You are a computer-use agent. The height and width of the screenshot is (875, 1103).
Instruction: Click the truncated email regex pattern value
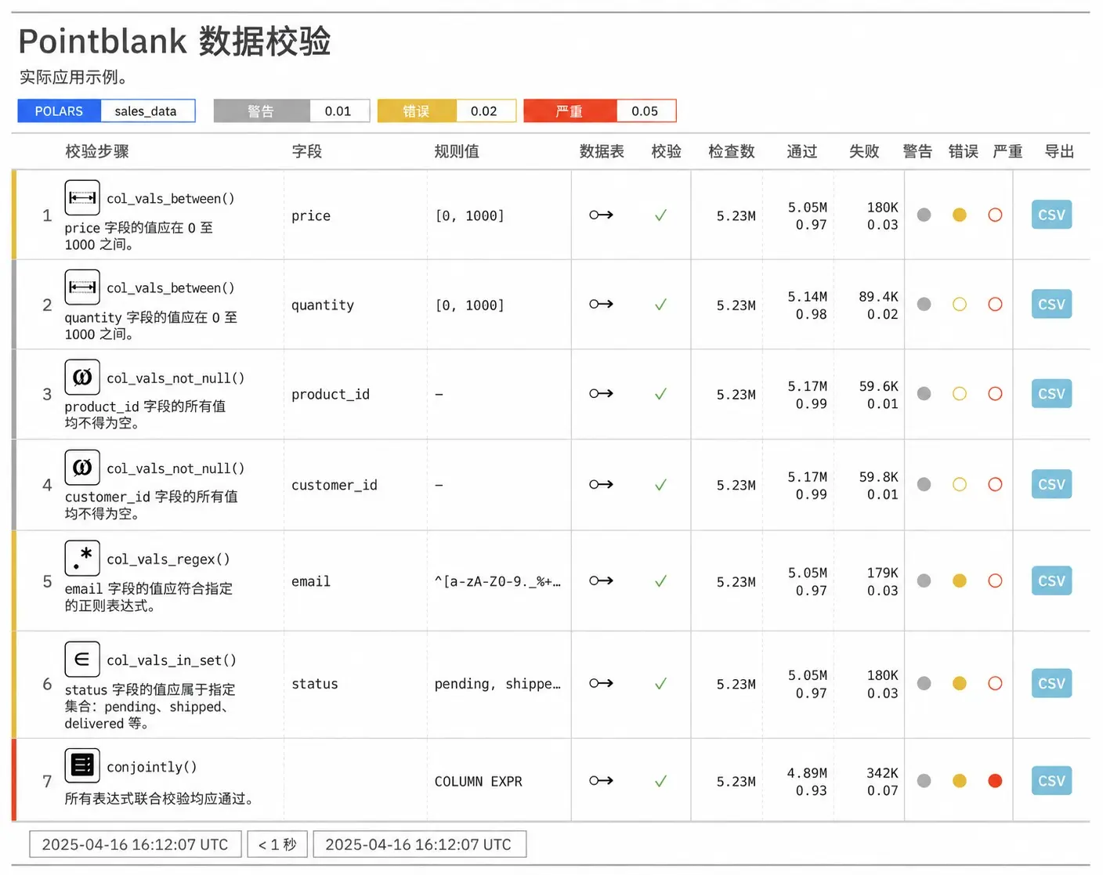(x=497, y=581)
